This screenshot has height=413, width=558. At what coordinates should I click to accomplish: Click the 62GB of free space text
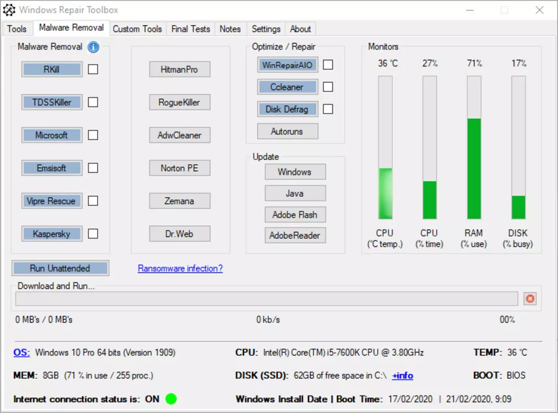tap(340, 375)
